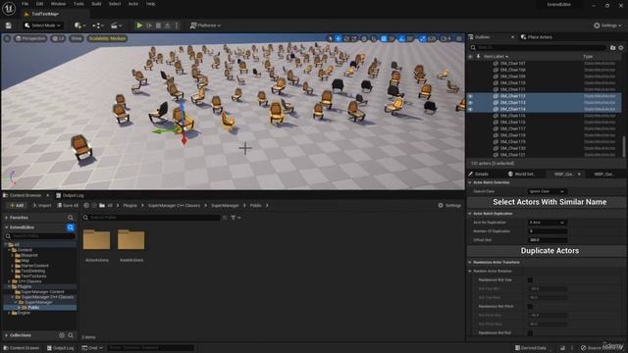Click the Outliner add folder icon

[612, 48]
